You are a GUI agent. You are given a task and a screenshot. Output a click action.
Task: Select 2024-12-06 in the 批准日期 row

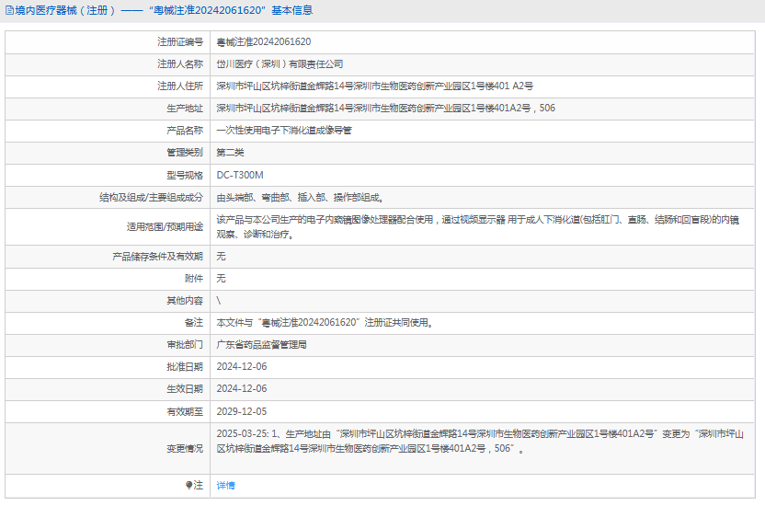pyautogui.click(x=242, y=366)
